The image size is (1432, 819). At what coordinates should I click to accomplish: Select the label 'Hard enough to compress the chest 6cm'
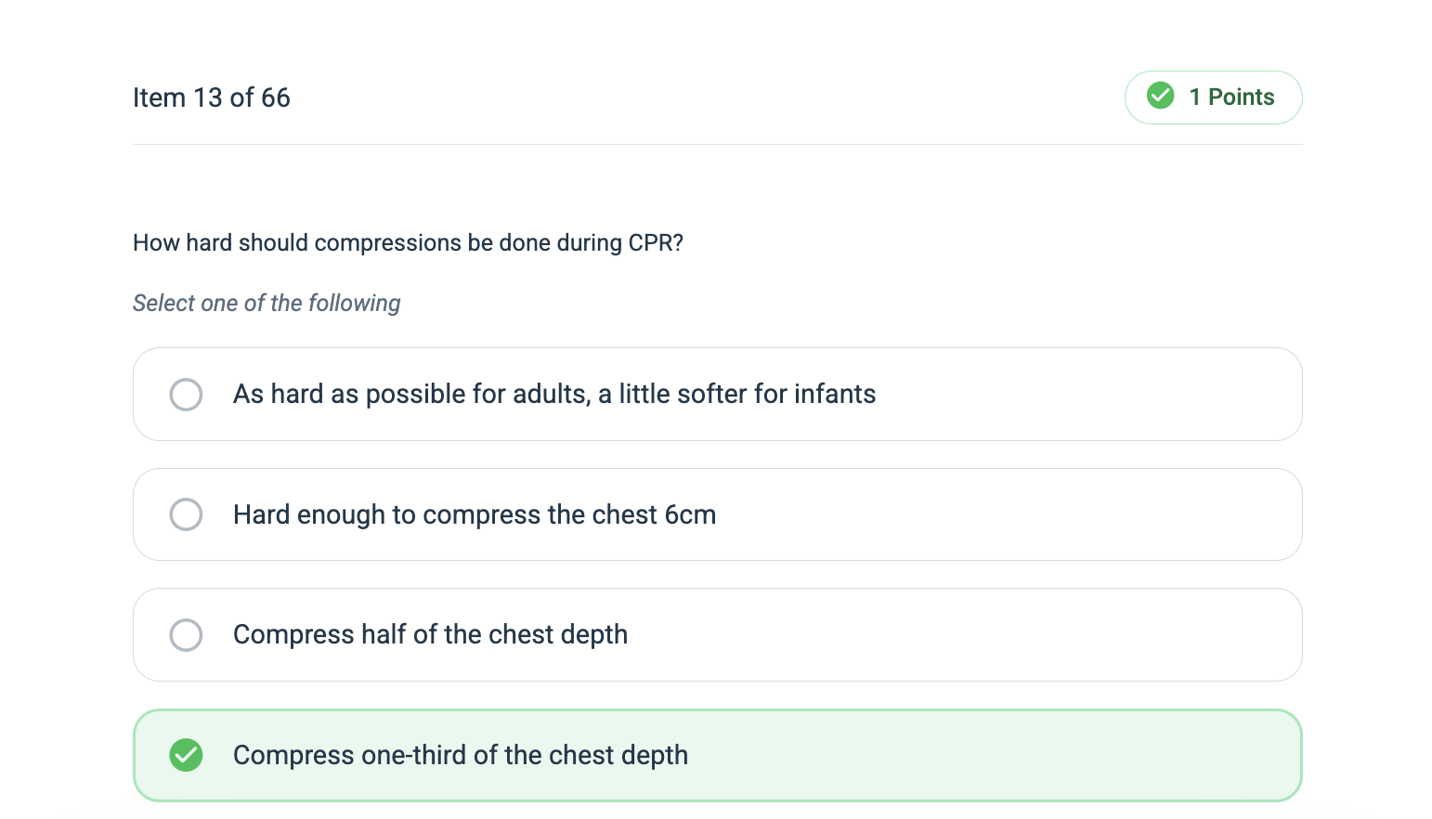click(475, 514)
